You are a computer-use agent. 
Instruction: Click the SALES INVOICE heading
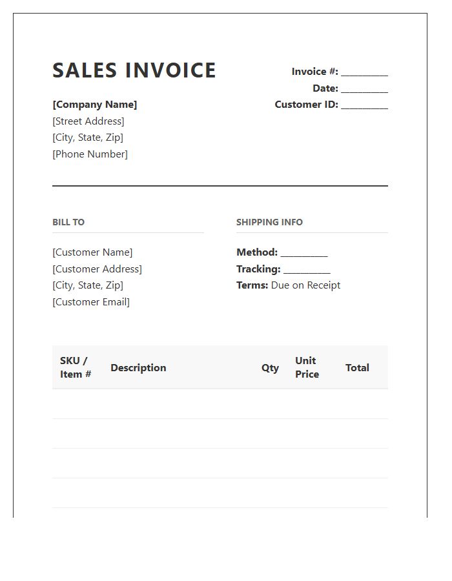click(x=134, y=70)
